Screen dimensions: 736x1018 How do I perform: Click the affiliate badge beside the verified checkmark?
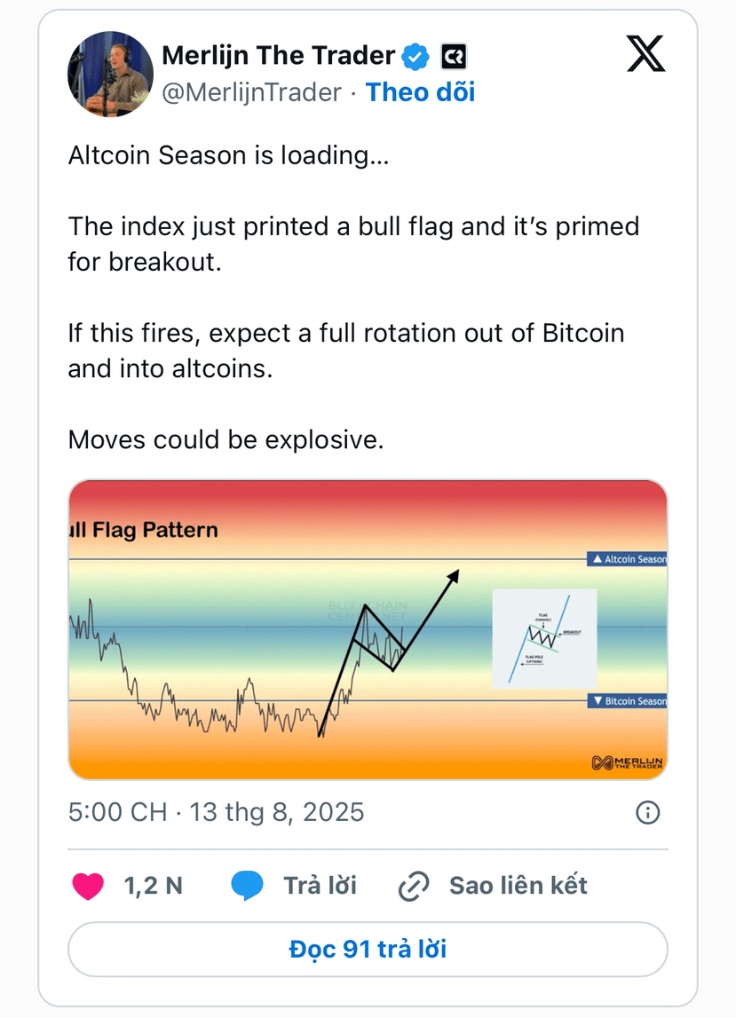[454, 57]
